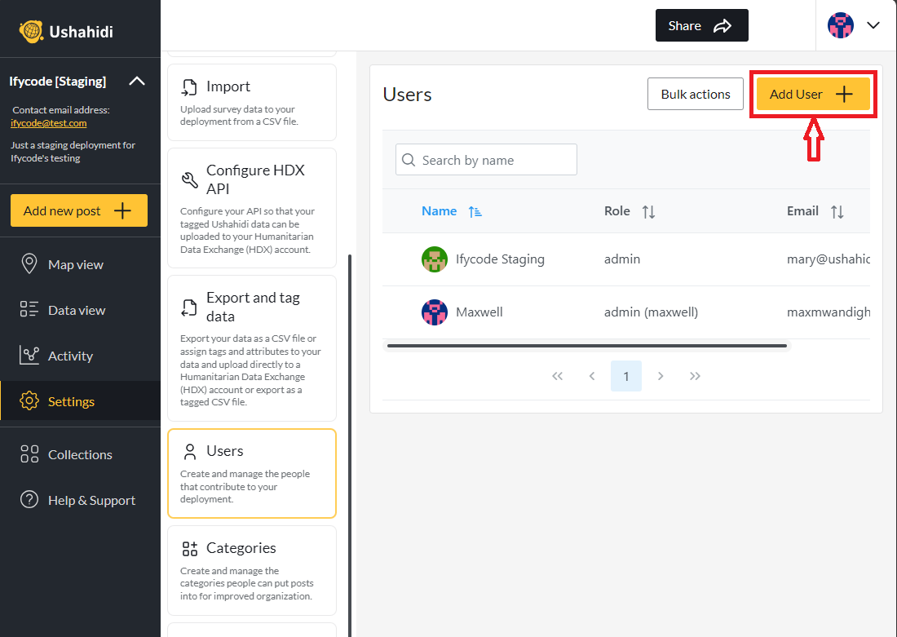Click the Activity graph icon in sidebar
Image resolution: width=897 pixels, height=637 pixels.
coord(27,355)
